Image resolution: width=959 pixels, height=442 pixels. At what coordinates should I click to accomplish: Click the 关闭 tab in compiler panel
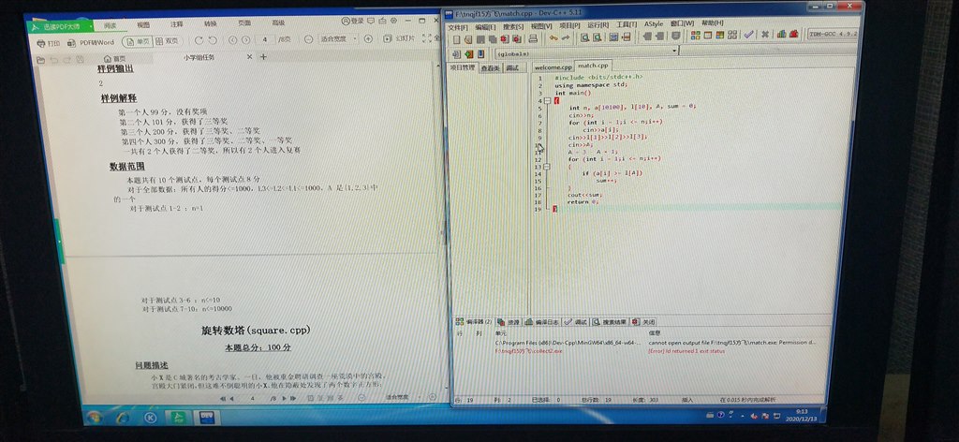coord(643,321)
